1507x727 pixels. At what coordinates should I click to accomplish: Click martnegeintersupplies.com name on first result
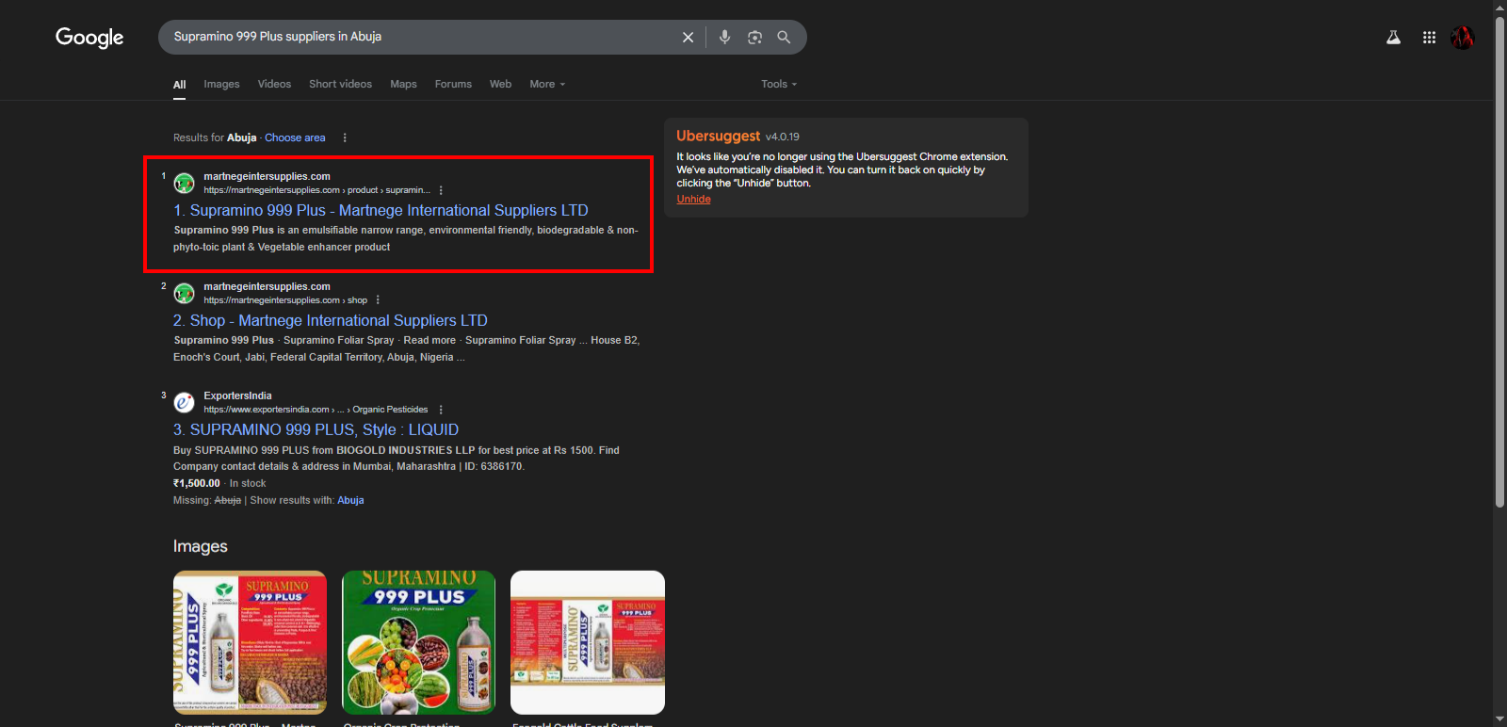[x=267, y=176]
